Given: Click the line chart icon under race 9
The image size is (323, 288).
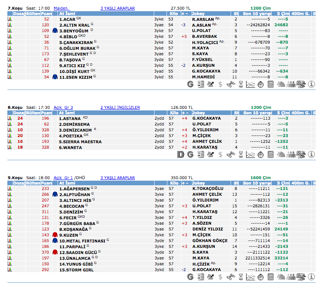Looking at the screenshot, I should coord(251,276).
